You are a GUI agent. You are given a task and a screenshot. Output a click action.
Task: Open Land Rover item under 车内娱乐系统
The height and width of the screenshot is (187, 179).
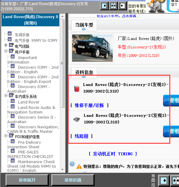point(29,102)
